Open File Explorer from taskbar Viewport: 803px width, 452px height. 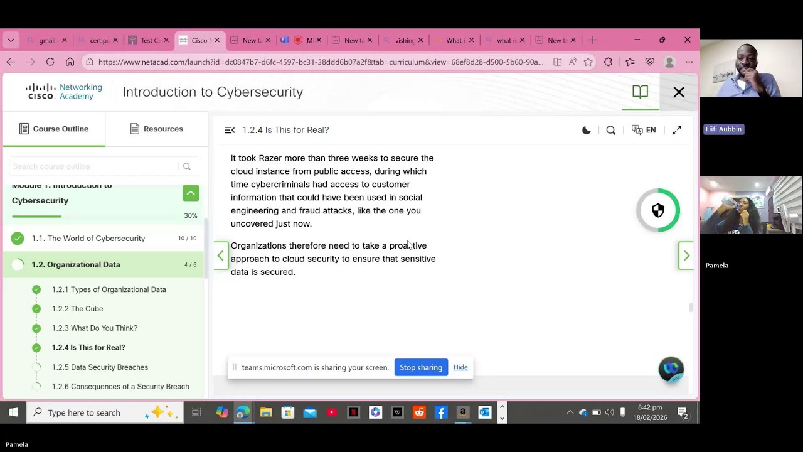(266, 412)
